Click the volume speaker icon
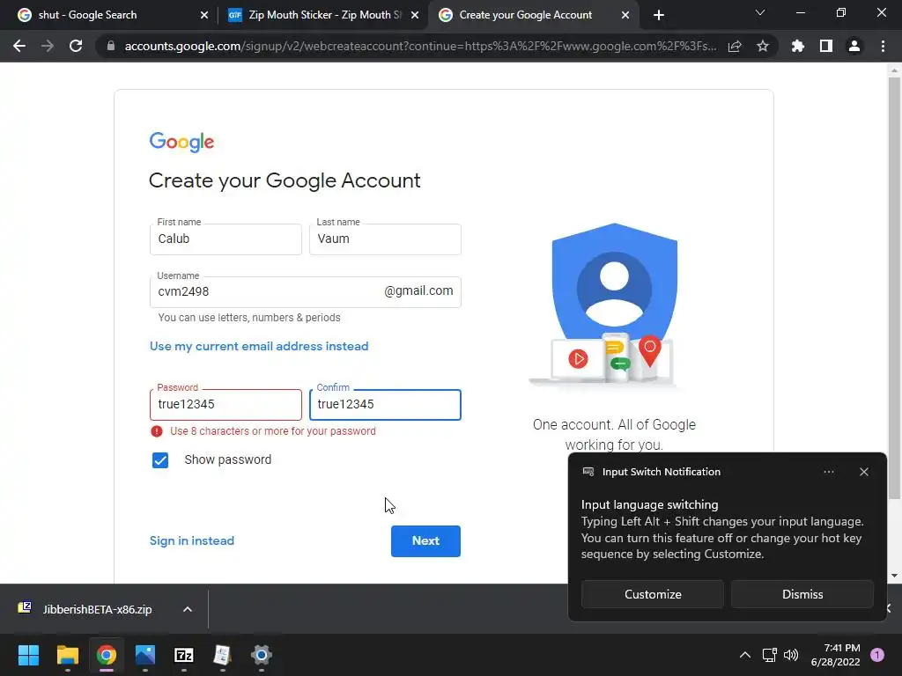The image size is (902, 676). point(791,655)
